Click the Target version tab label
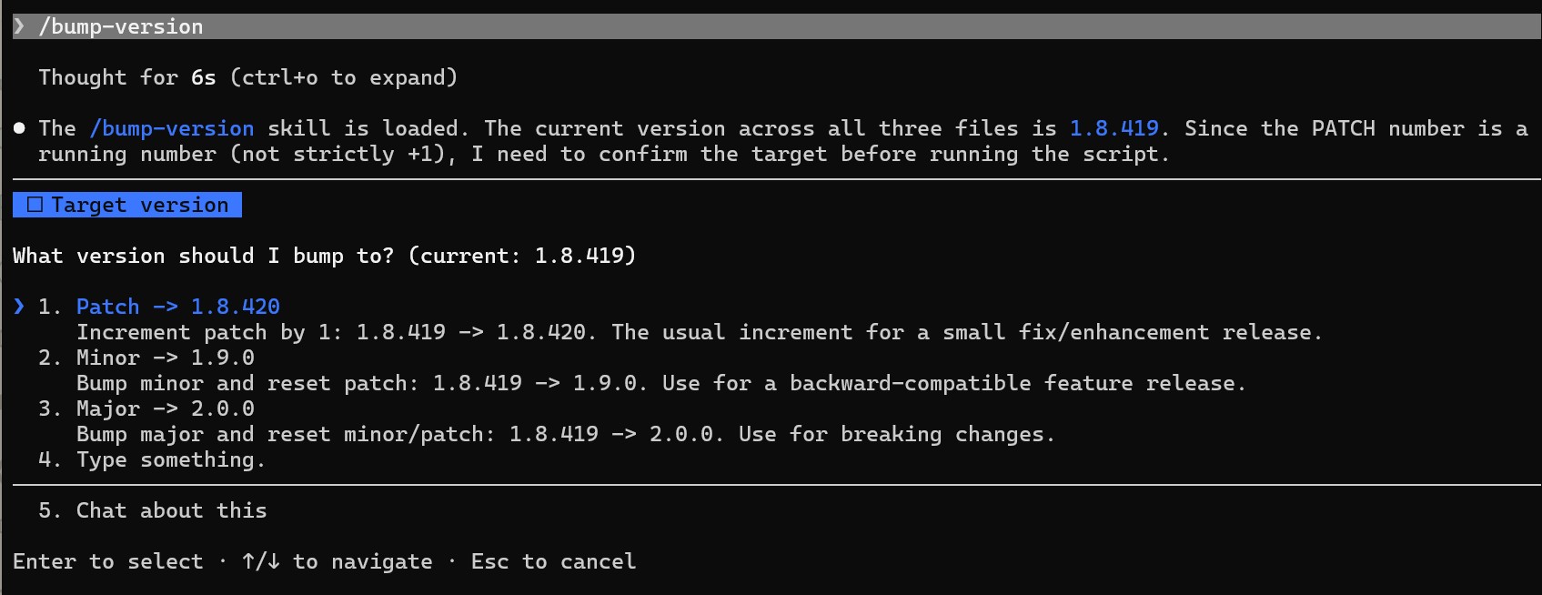Image resolution: width=1542 pixels, height=595 pixels. coord(139,205)
